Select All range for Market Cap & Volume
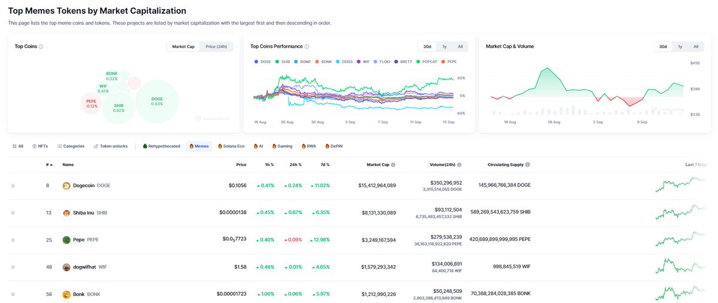718x303 pixels. [x=696, y=46]
